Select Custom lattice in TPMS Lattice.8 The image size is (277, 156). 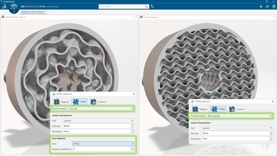tap(236, 109)
